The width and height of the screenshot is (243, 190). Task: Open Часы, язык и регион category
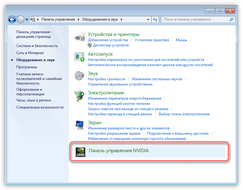tap(33, 100)
